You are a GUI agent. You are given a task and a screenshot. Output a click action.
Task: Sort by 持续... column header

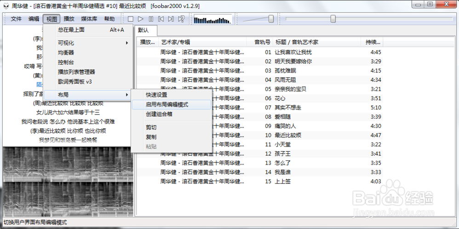point(372,42)
